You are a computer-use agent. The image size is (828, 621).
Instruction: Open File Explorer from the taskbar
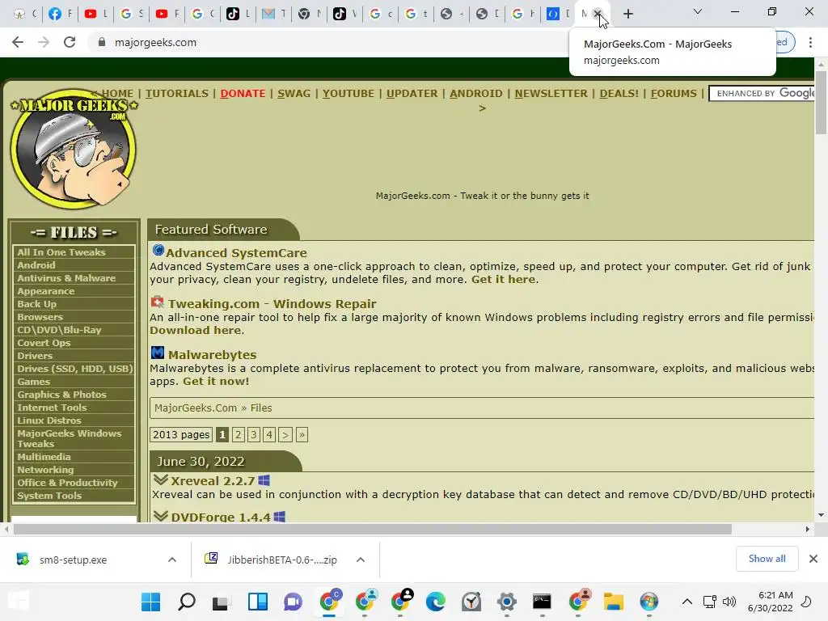(613, 602)
